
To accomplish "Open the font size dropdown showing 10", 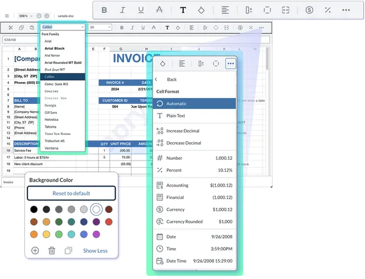I will coord(99,27).
